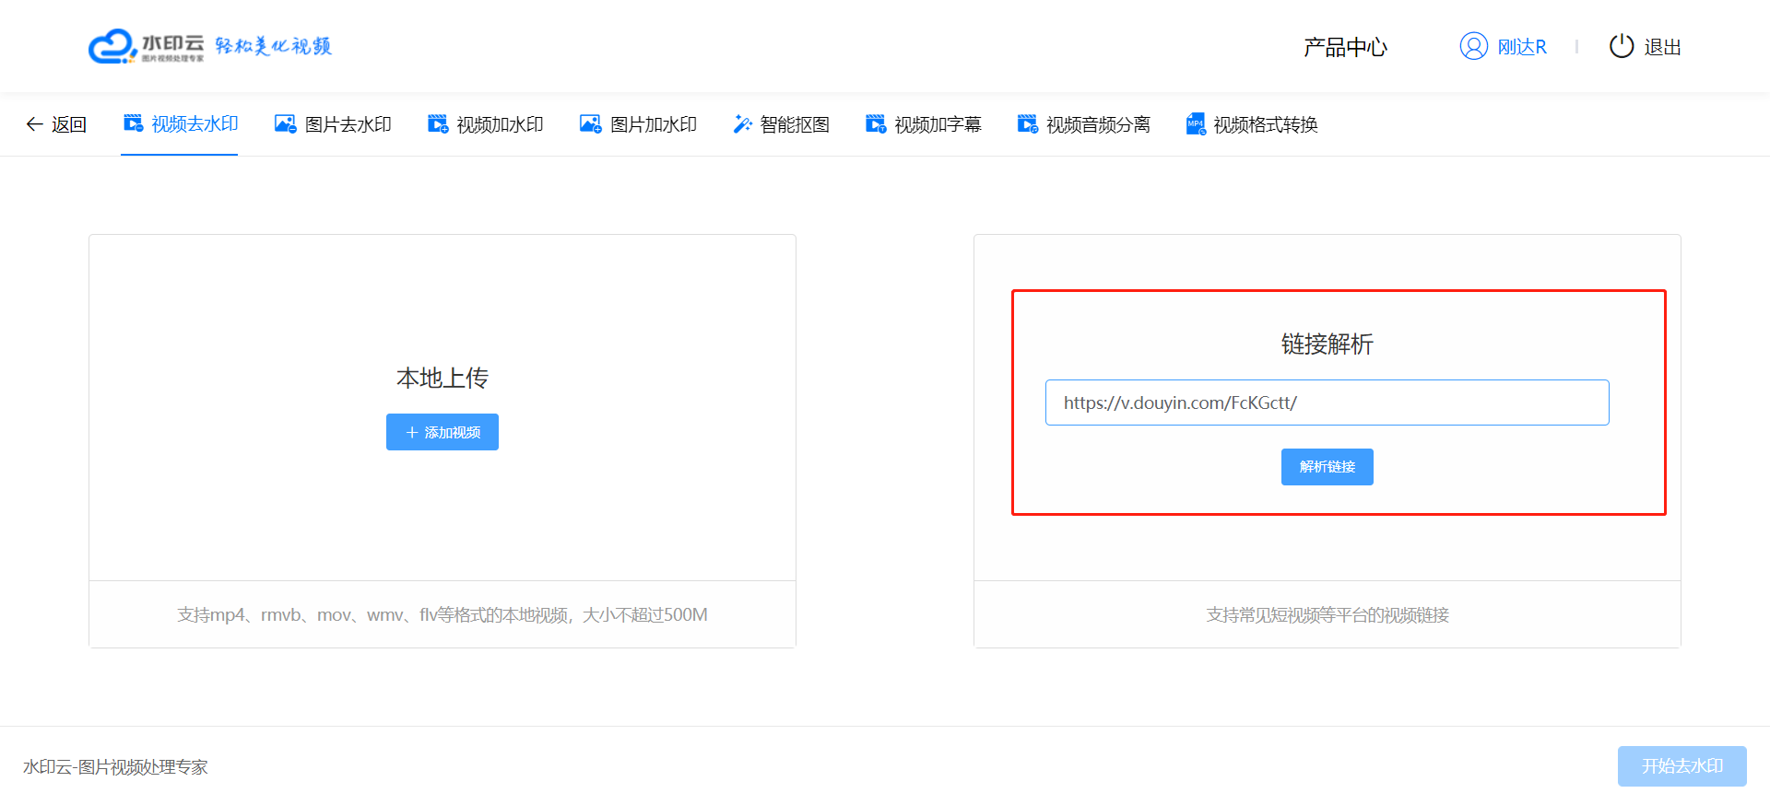Open 产品中心 in the header
The height and width of the screenshot is (805, 1770).
(1345, 47)
